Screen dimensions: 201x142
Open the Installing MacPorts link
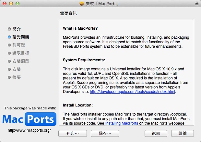(x=122, y=123)
